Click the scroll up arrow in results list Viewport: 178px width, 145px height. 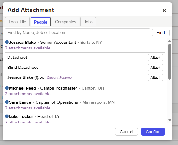tap(170, 41)
